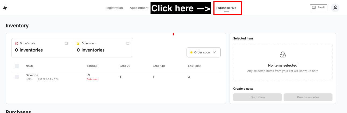
Task: Click the Purchase order button
Action: [x=308, y=97]
